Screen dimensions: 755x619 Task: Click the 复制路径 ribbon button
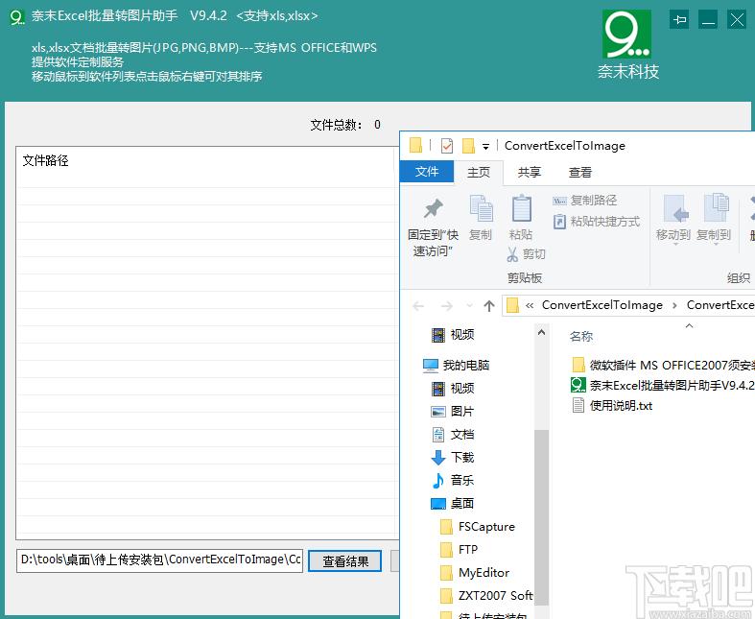coord(585,200)
